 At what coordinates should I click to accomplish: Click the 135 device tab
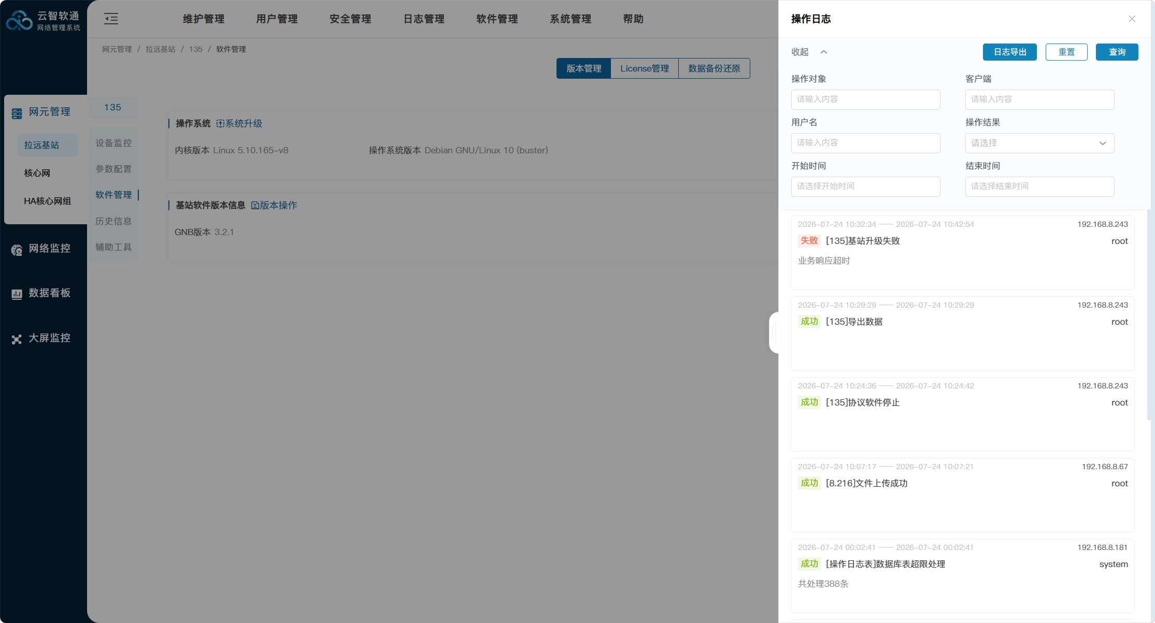pos(112,107)
